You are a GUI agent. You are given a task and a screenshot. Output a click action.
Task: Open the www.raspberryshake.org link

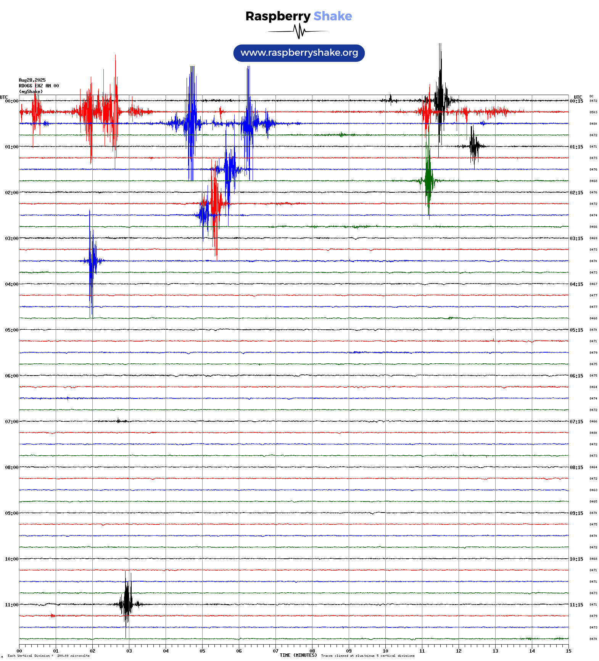pos(299,53)
